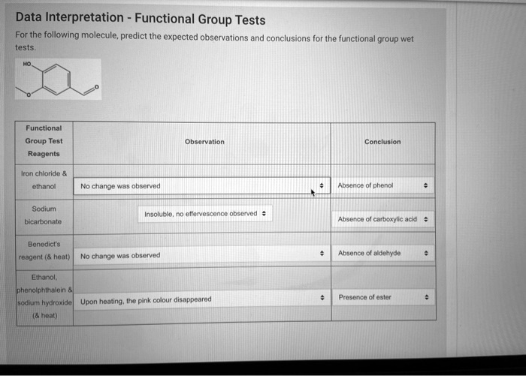Open the 'Presence of ester' conclusion dropdown
Viewport: 526px width, 376px height.
coord(383,297)
